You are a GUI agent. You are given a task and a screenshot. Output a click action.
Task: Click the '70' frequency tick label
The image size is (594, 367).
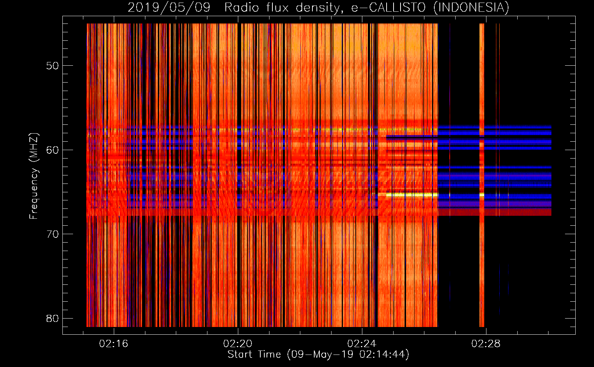[x=52, y=234]
